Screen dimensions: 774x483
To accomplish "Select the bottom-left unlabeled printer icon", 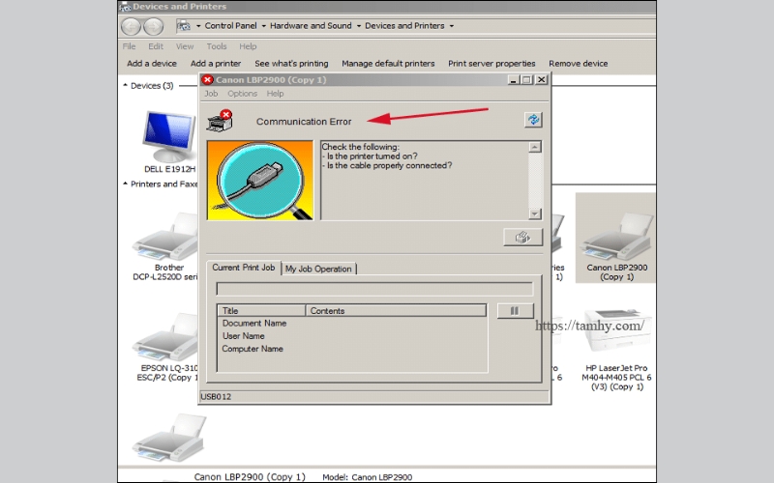I will [169, 439].
